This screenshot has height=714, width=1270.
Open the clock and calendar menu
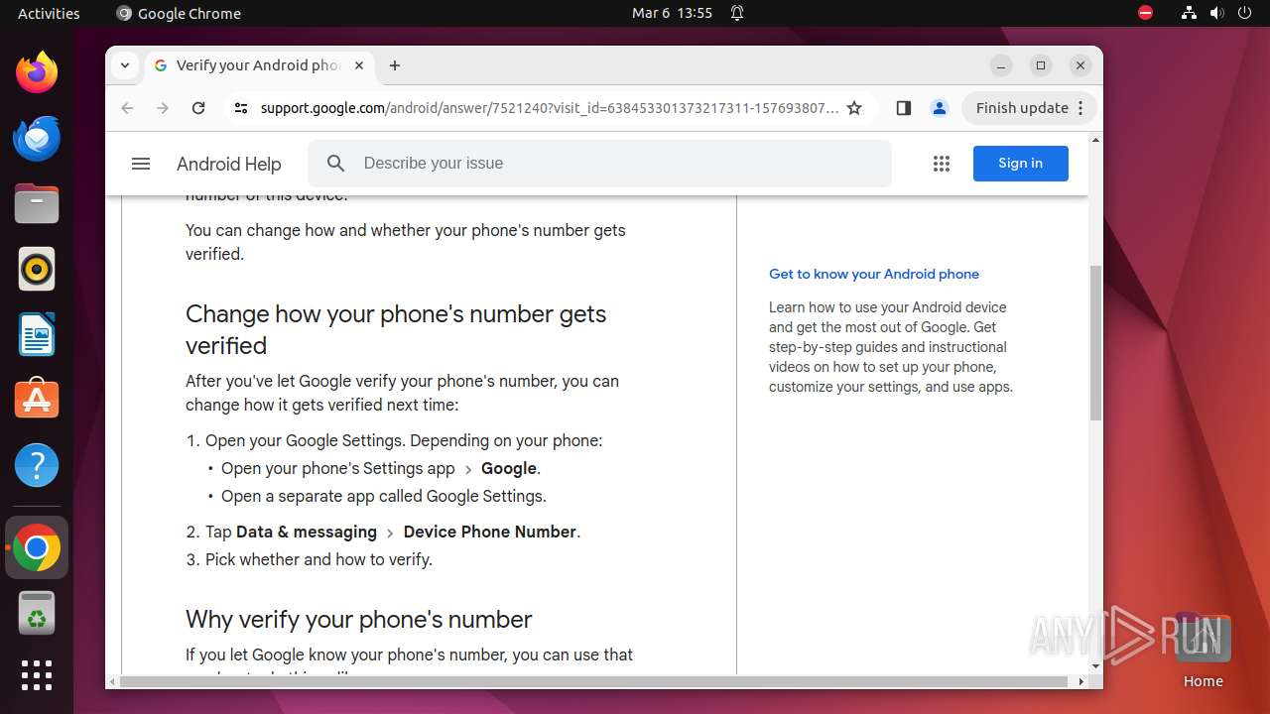[x=673, y=13]
